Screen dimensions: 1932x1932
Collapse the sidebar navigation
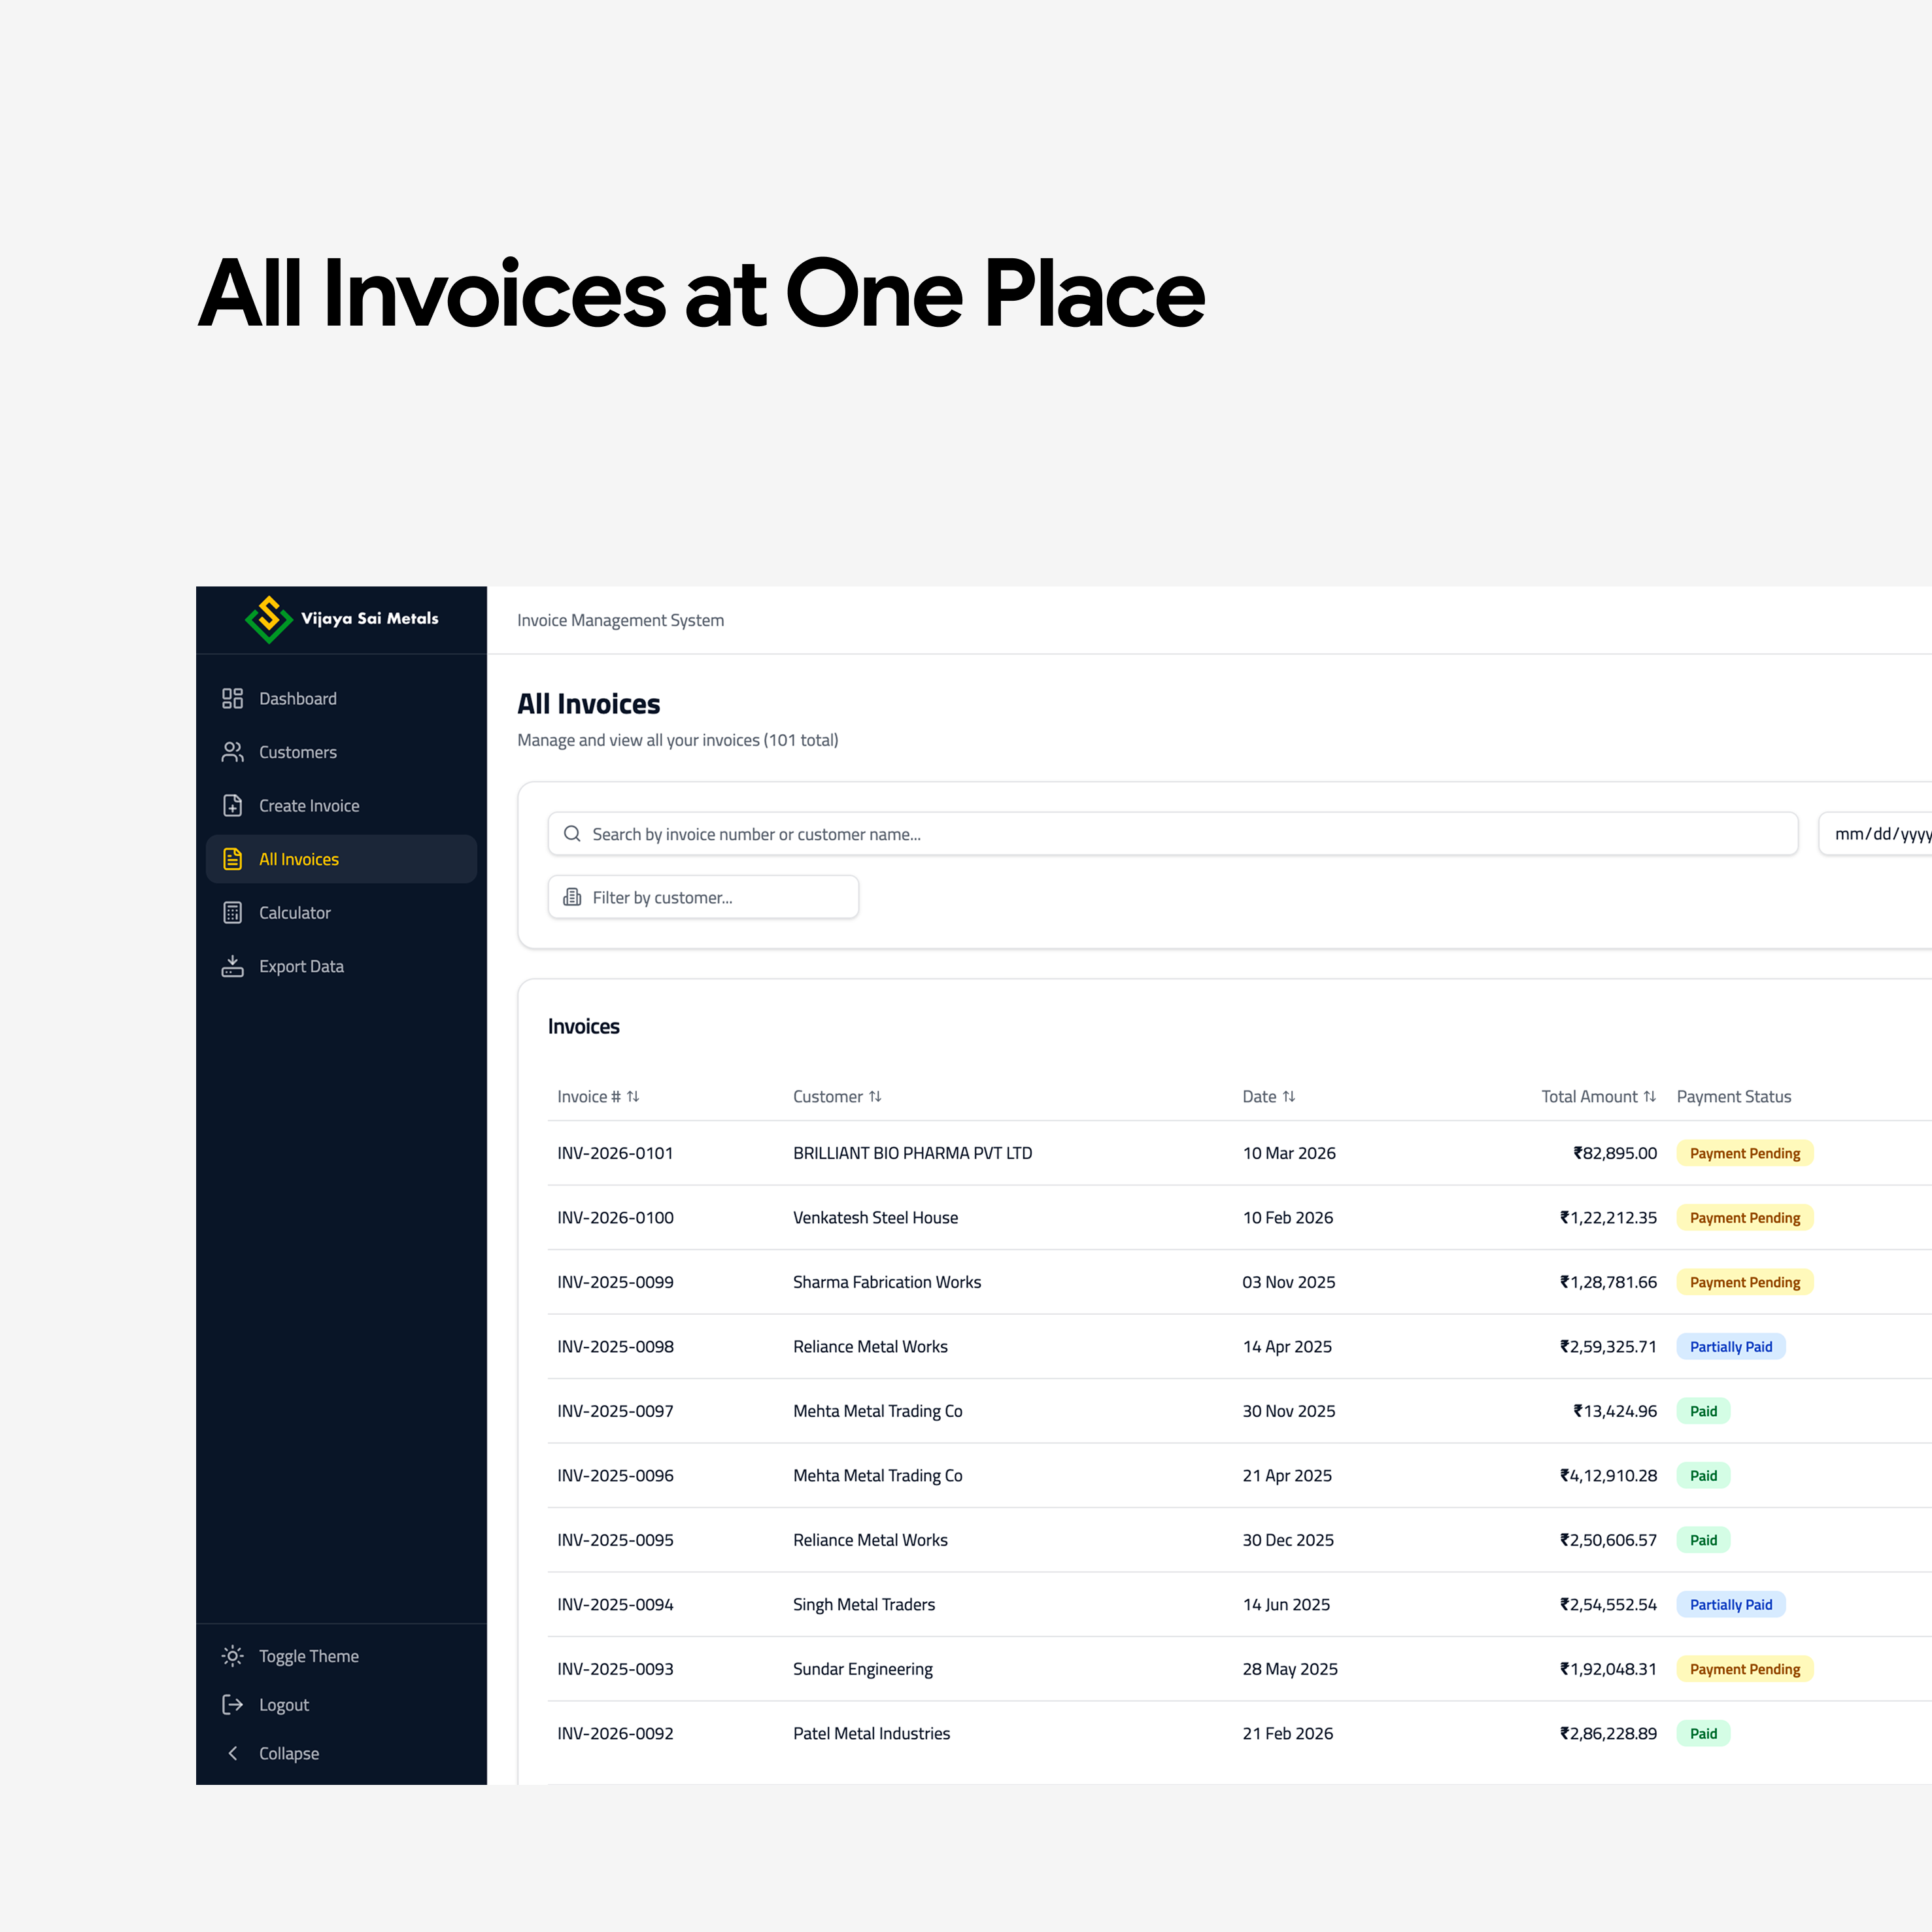click(x=233, y=1753)
